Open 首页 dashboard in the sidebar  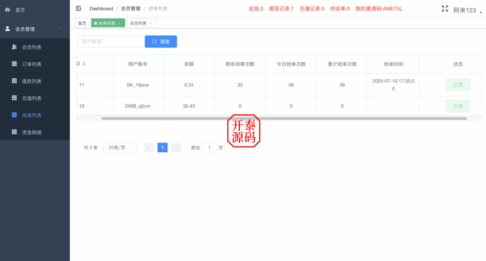(x=20, y=10)
